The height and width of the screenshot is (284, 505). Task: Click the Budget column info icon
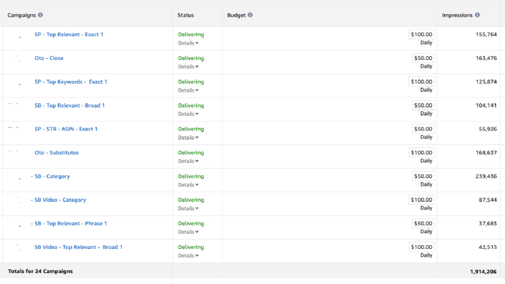[x=250, y=15]
